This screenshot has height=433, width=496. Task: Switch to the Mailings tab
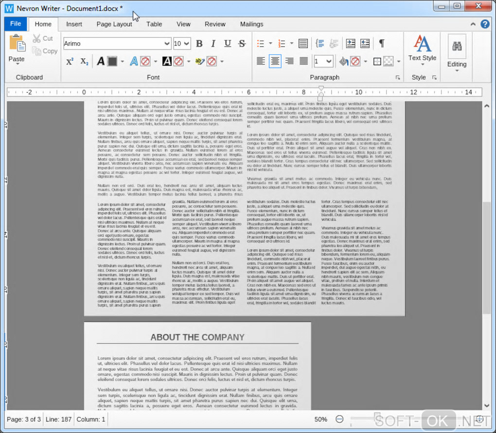pyautogui.click(x=251, y=24)
